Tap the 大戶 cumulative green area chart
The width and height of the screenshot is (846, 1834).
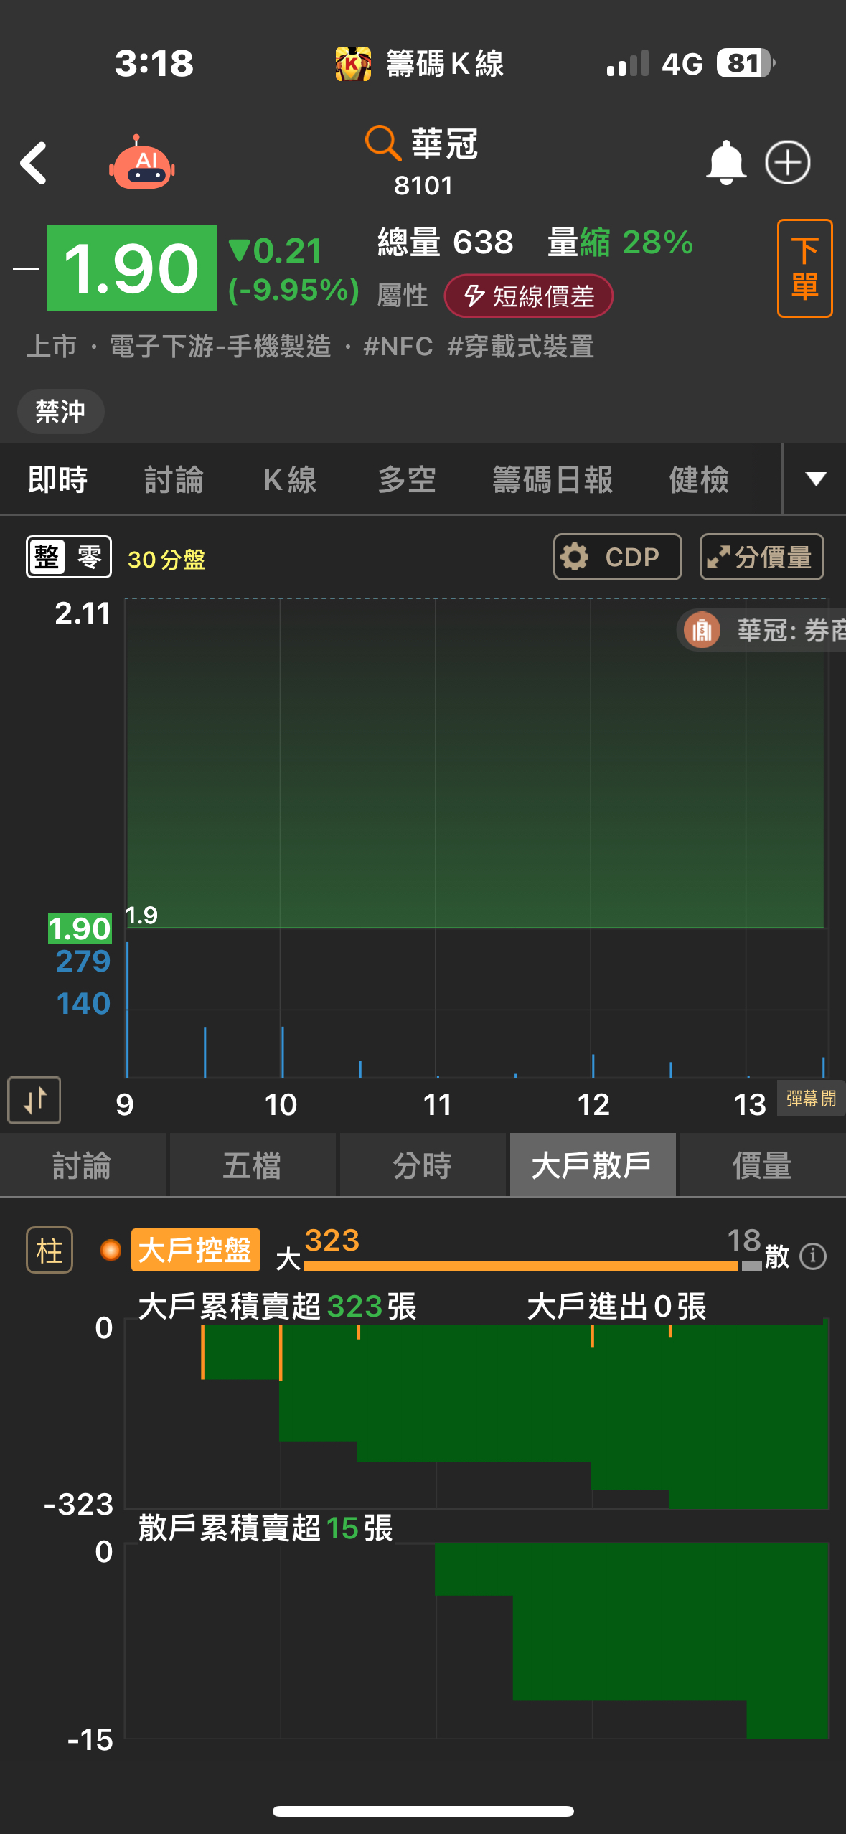click(x=477, y=1414)
